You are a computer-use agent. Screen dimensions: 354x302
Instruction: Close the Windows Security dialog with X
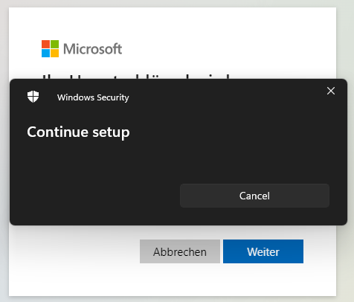coord(331,91)
